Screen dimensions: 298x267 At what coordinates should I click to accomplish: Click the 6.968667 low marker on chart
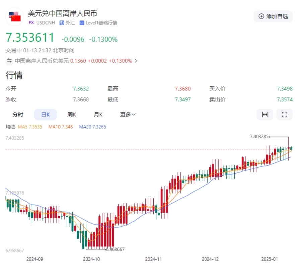(115, 250)
